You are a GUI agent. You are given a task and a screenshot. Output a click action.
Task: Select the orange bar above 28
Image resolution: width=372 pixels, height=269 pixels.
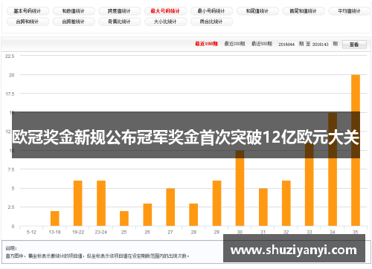tap(193, 215)
